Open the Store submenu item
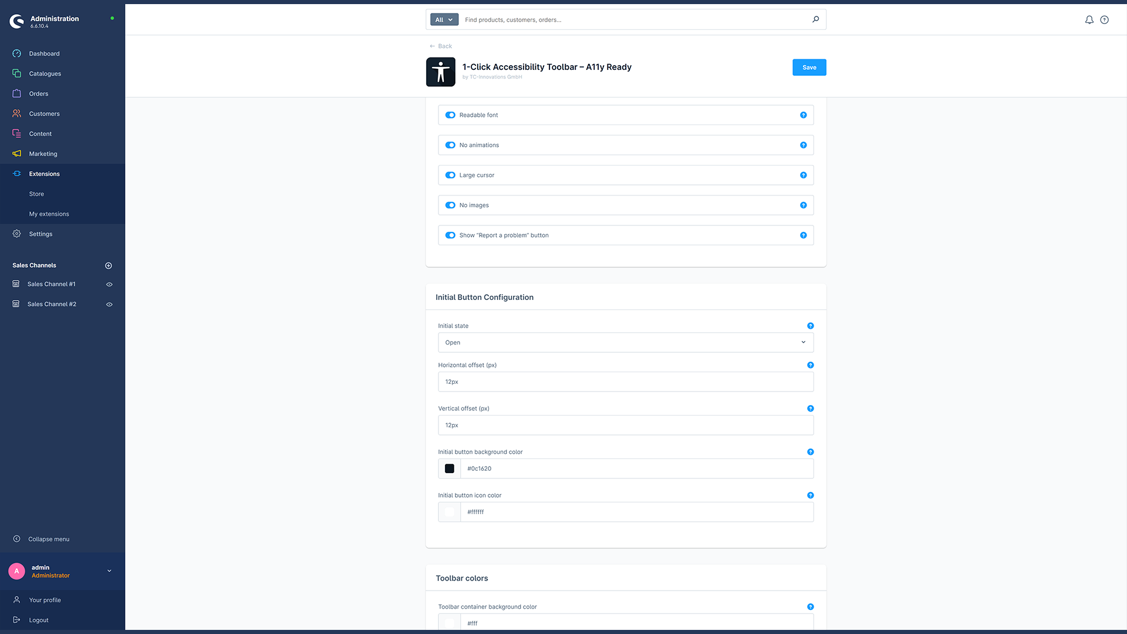Viewport: 1127px width, 634px height. [x=36, y=194]
